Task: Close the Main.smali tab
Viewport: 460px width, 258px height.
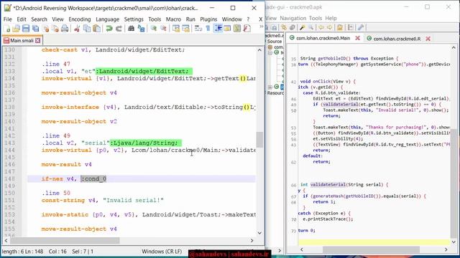Action: [x=38, y=40]
